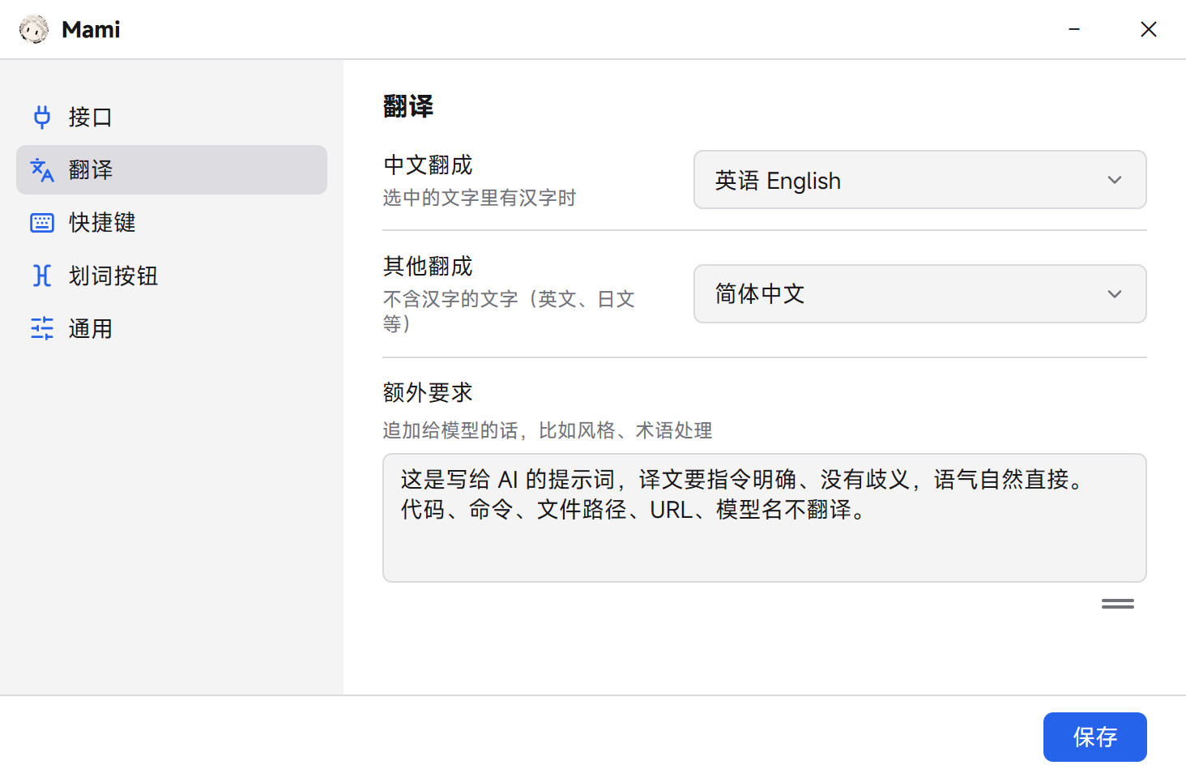Click the 翻译 page heading
Image resolution: width=1186 pixels, height=778 pixels.
(x=408, y=106)
